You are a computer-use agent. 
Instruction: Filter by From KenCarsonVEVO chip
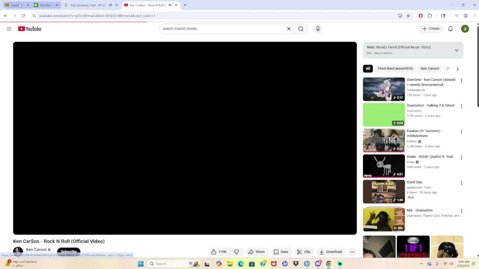(395, 68)
